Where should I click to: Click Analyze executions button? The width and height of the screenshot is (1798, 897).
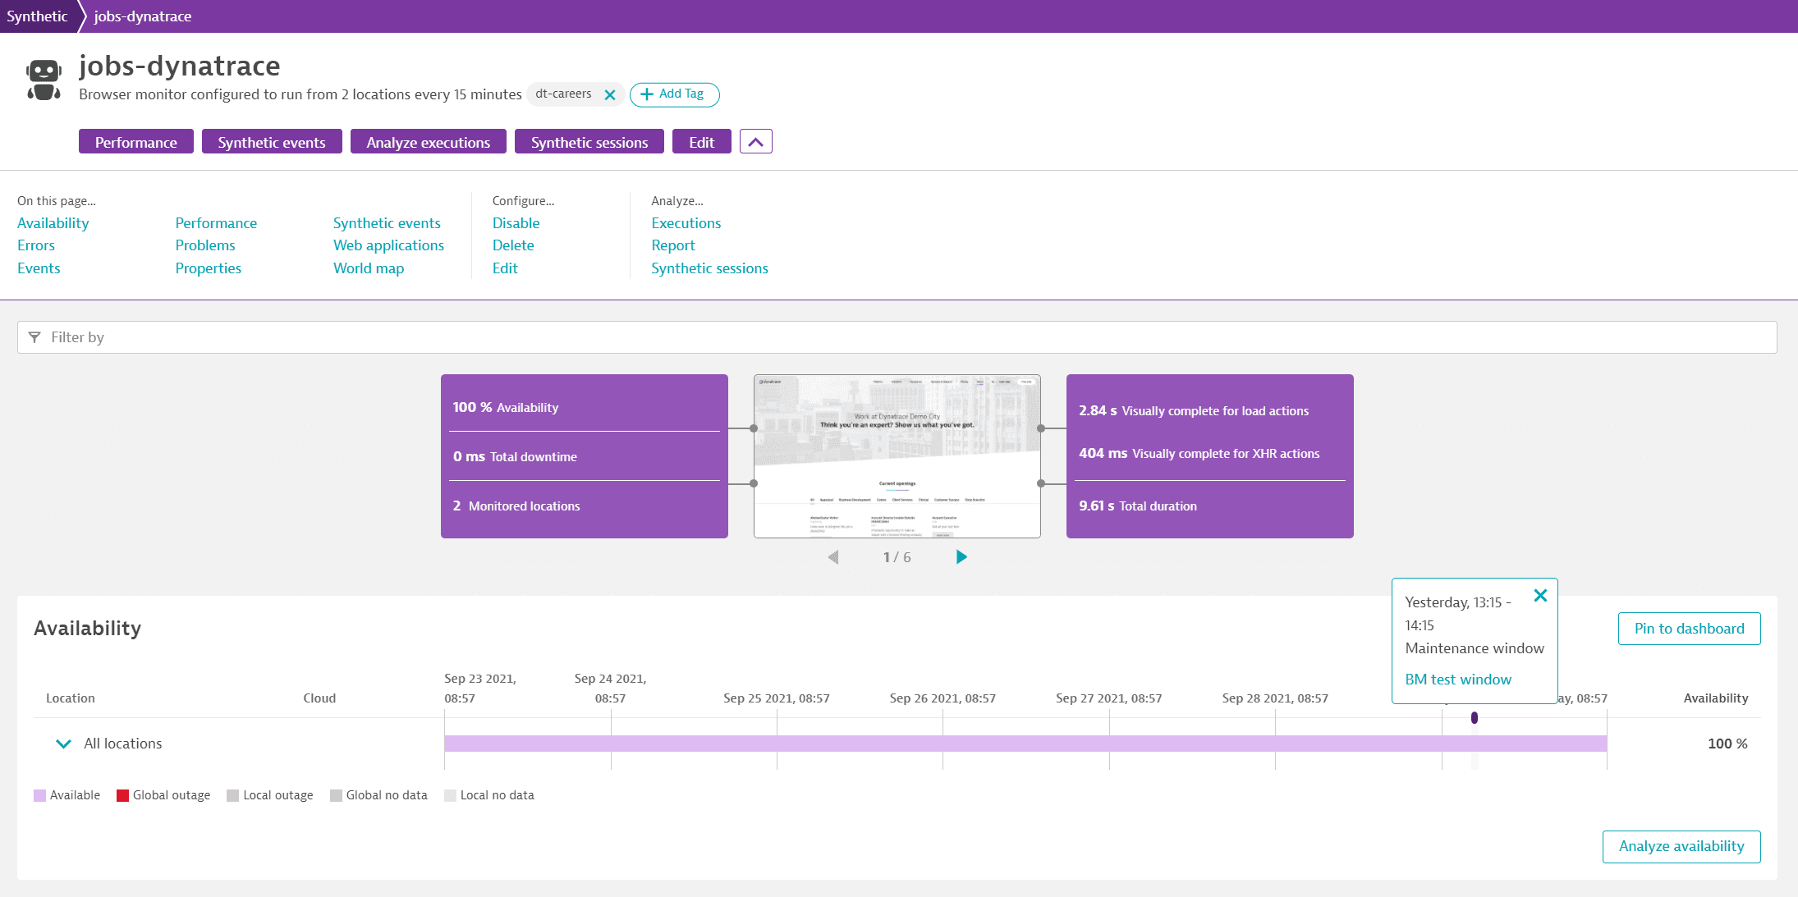click(429, 142)
